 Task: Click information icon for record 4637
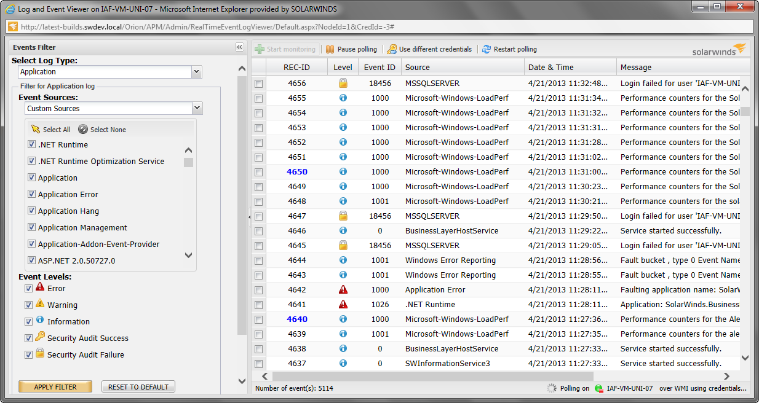pos(343,363)
